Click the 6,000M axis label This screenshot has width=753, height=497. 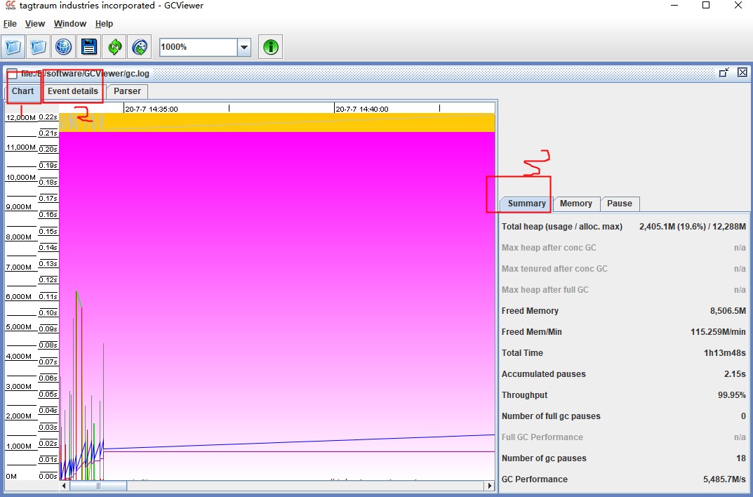tap(19, 297)
